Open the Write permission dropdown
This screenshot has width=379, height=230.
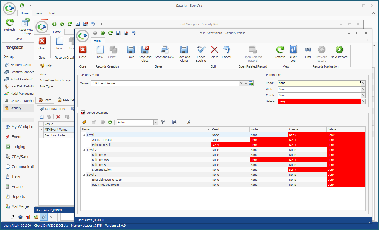[x=363, y=89]
